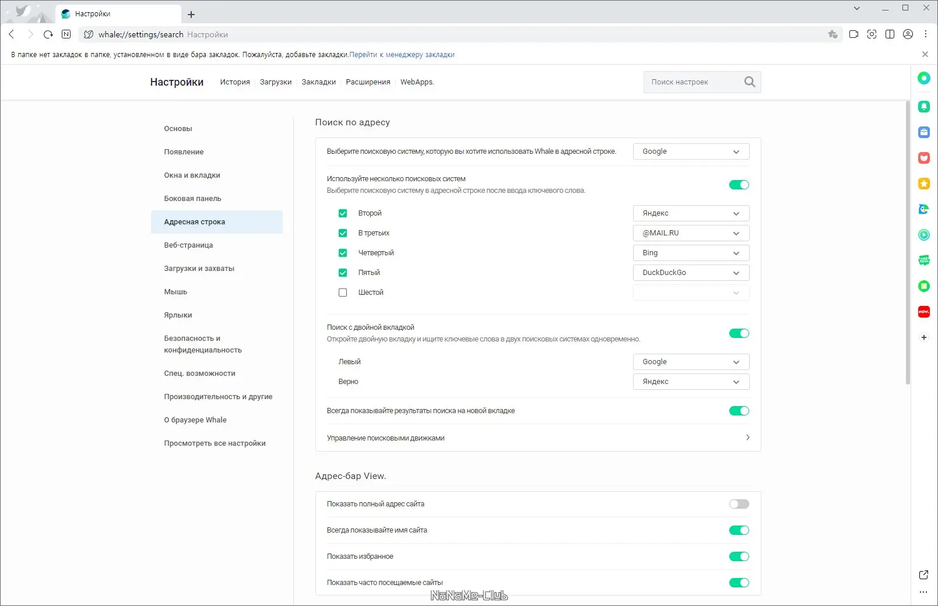This screenshot has width=938, height=606.
Task: Open the split view toolbar icon
Action: 890,34
